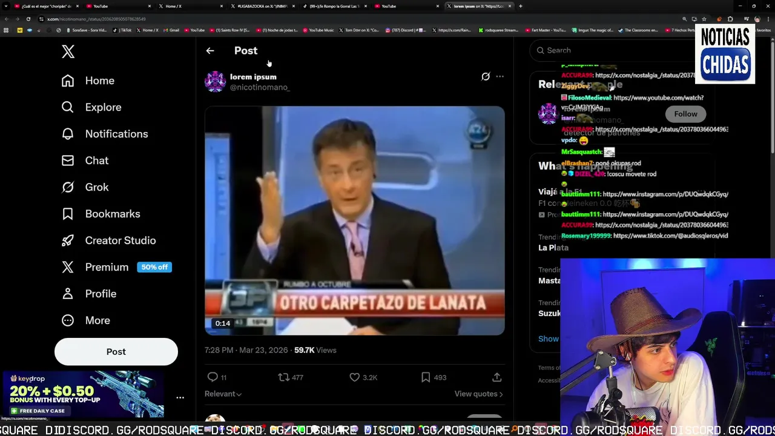Open the media control toolbar icon
775x436 pixels.
(747, 19)
